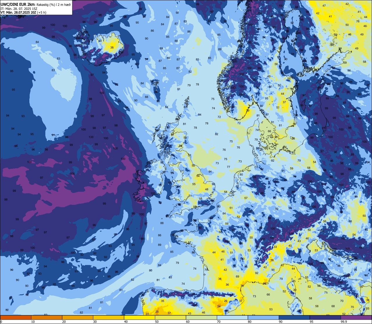This screenshot has height=324, width=372.
Task: Click the 70–80 pale blue legend segment
Action: [x=232, y=317]
